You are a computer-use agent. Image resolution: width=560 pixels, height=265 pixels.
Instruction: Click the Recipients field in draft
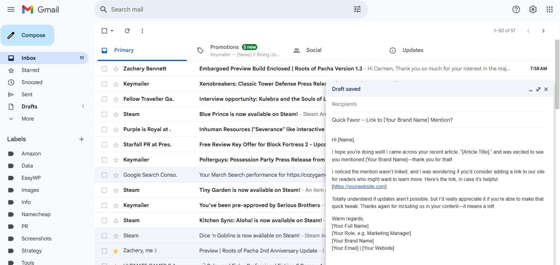point(439,104)
